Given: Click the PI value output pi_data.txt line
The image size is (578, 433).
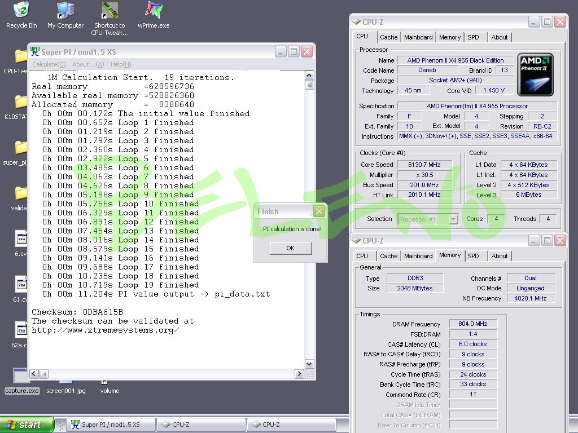Looking at the screenshot, I should pyautogui.click(x=156, y=294).
